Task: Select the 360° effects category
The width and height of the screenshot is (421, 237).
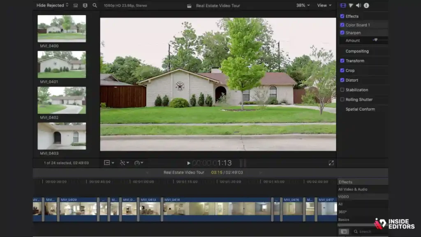Action: [342, 212]
